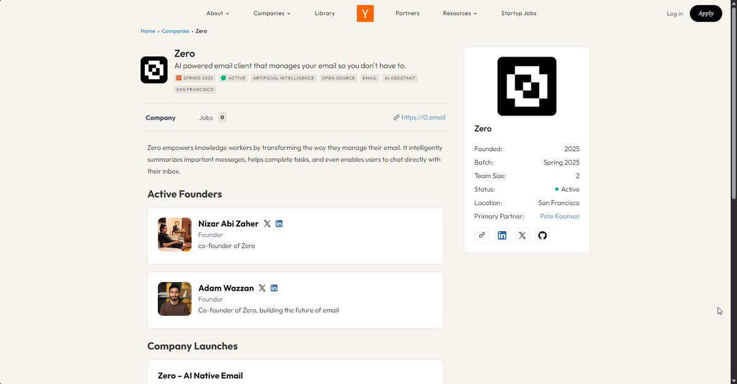Click the Active Founders heading
The image size is (737, 384).
(185, 194)
